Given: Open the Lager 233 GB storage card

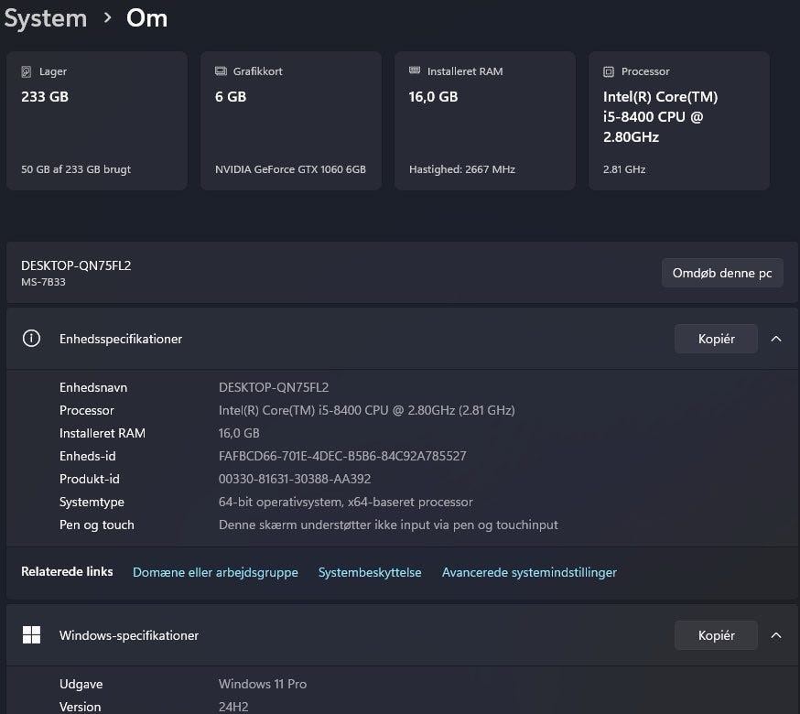Looking at the screenshot, I should tap(96, 121).
